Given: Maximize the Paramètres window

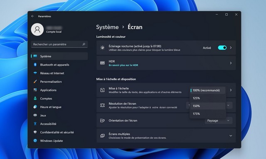Looking at the screenshot, I should click(x=227, y=14).
